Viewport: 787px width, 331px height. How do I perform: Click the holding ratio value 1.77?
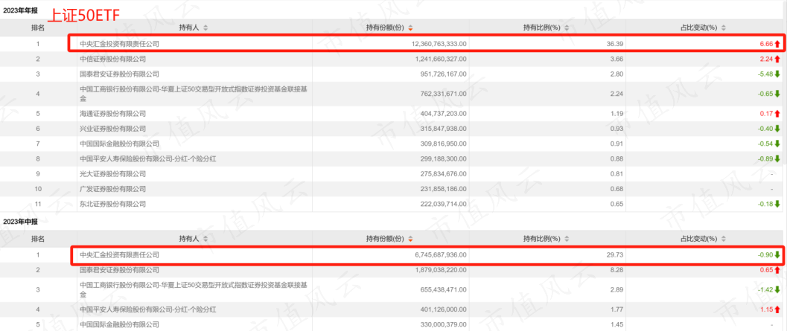point(616,309)
